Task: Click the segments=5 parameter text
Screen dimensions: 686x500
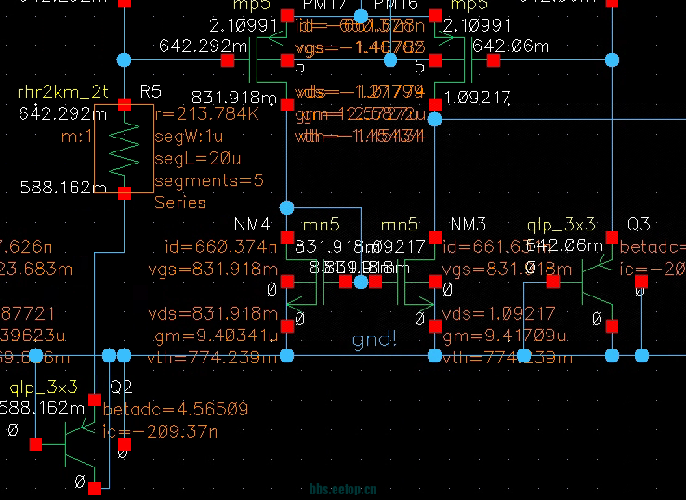Action: (x=209, y=180)
